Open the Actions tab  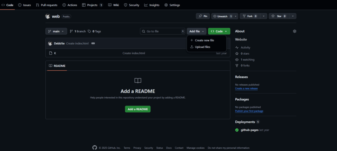point(70,5)
